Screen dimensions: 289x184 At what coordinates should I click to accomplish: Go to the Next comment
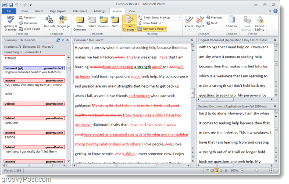pyautogui.click(x=114, y=22)
